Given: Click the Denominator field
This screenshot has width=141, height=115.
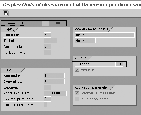Looking at the screenshot, I should 54,81.
